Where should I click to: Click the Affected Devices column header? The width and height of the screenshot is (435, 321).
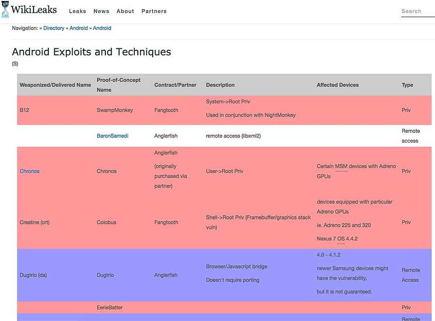pyautogui.click(x=338, y=85)
